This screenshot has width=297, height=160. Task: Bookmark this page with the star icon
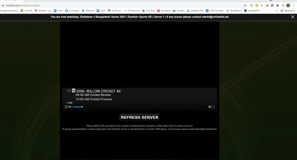(245, 5)
